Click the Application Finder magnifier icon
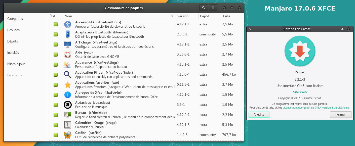Image resolution: width=355 pixels, height=146 pixels. 68,75
